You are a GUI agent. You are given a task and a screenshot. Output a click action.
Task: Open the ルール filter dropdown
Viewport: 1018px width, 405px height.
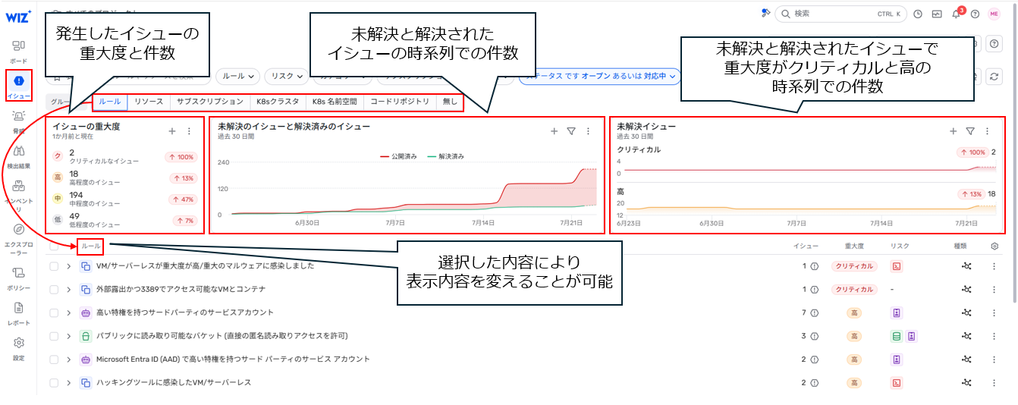pyautogui.click(x=238, y=76)
